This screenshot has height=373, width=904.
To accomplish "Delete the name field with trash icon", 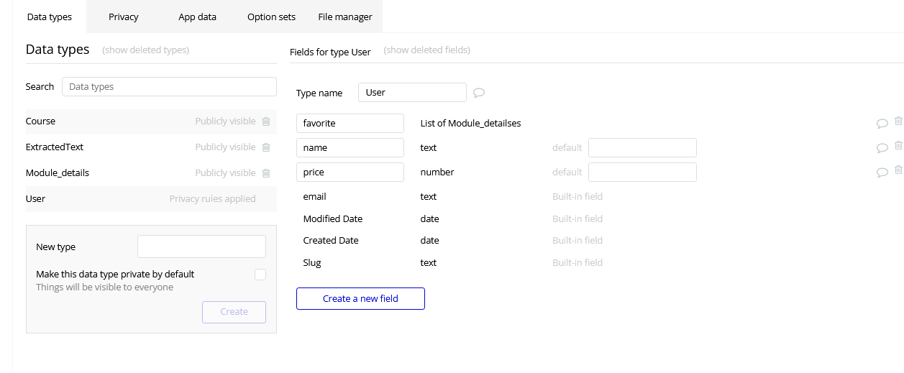I will (898, 146).
